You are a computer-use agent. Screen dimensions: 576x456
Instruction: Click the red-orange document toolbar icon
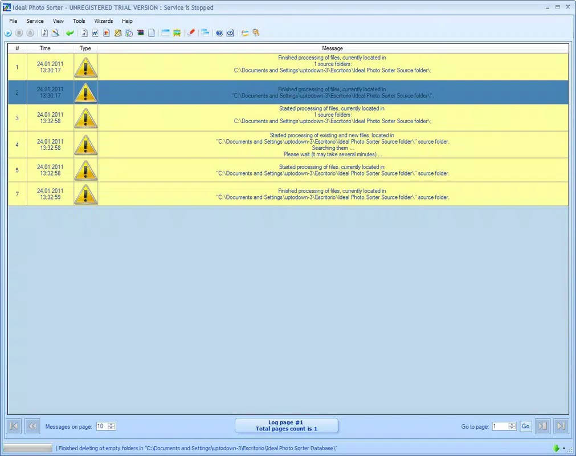(x=107, y=33)
